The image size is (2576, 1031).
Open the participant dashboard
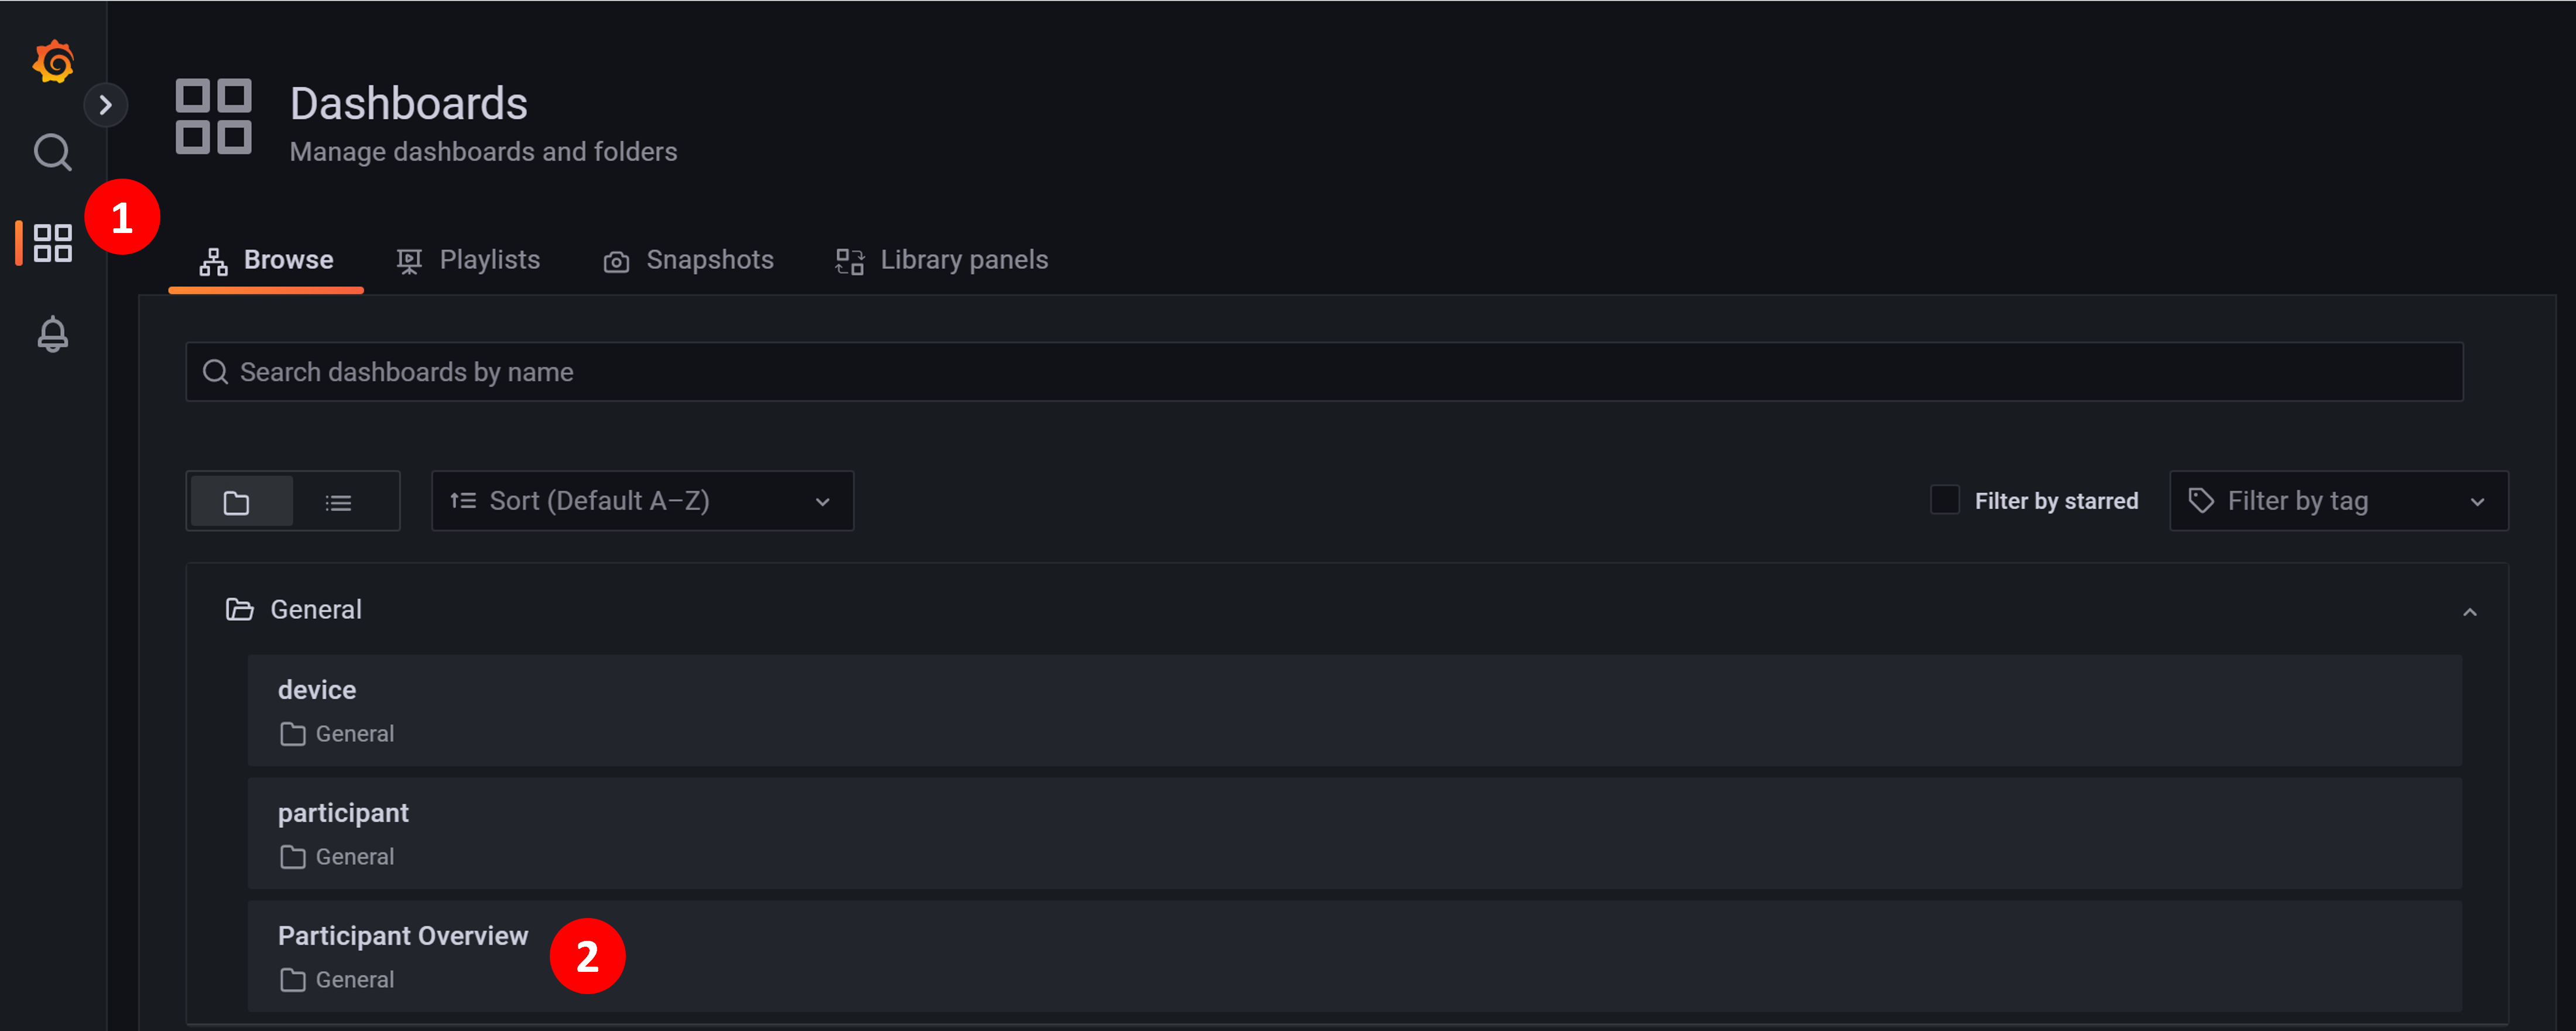(x=343, y=812)
